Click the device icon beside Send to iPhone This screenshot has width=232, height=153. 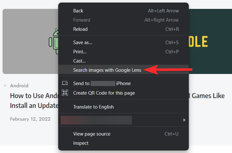[65, 83]
